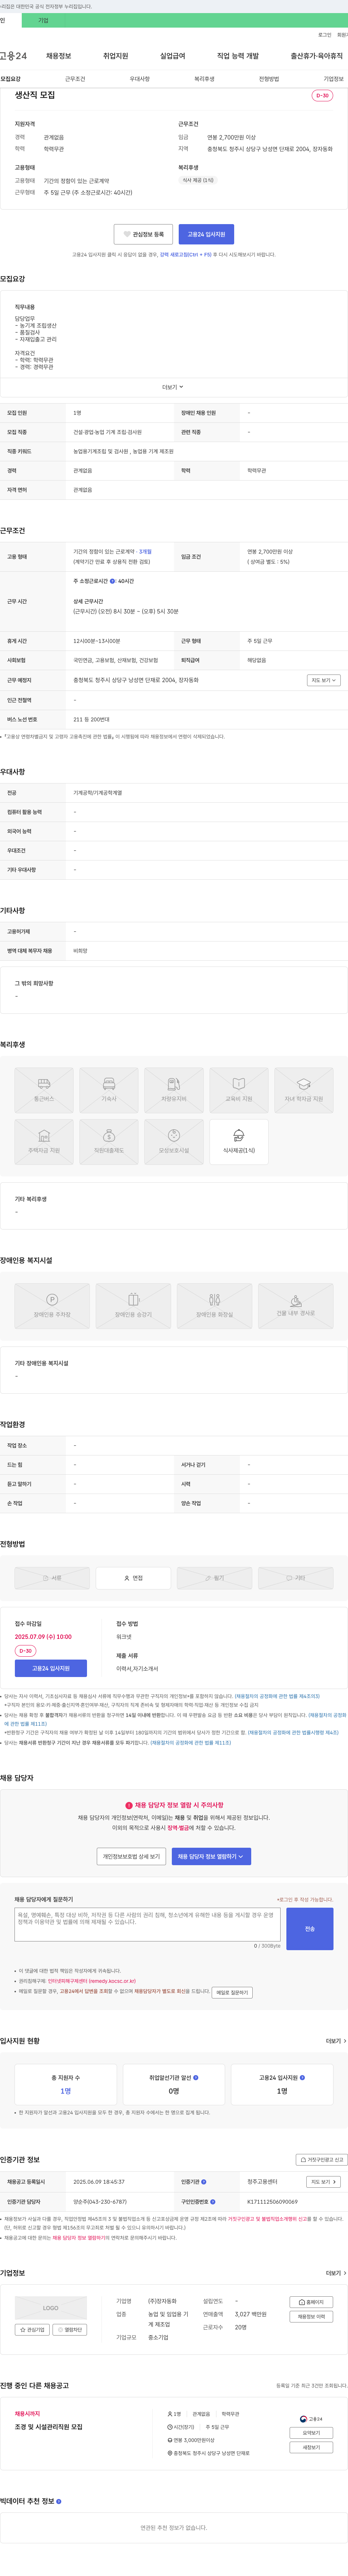Click 홈페이지 company homepage button
This screenshot has width=348, height=2576.
(x=311, y=2302)
